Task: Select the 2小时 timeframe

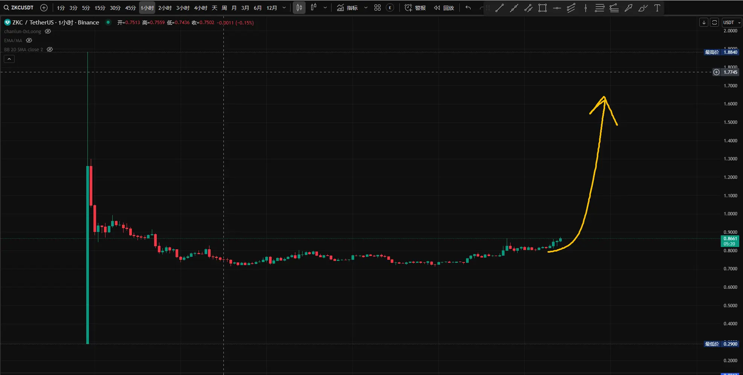Action: 165,8
